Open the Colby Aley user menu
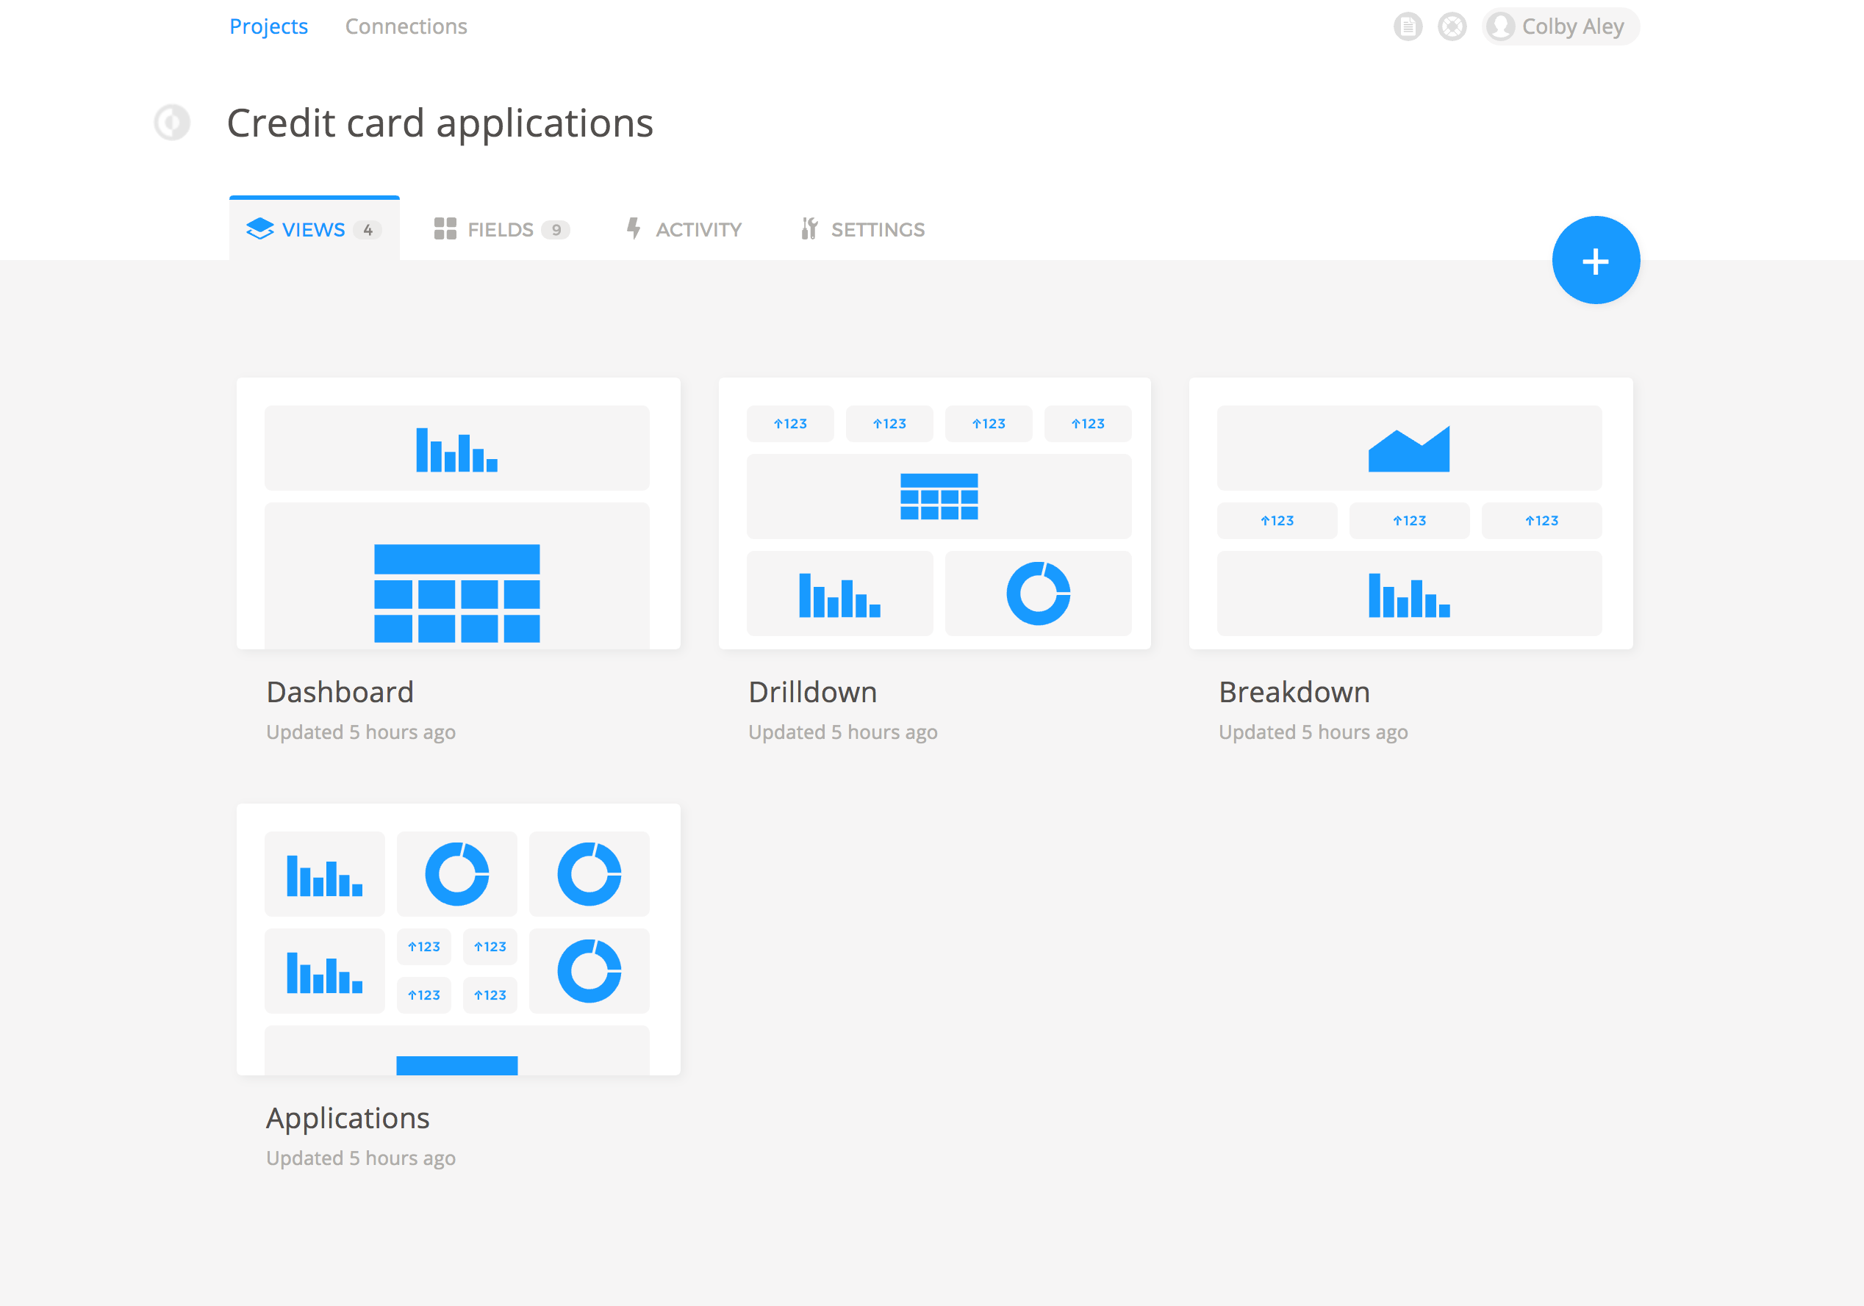This screenshot has width=1864, height=1306. [x=1571, y=26]
